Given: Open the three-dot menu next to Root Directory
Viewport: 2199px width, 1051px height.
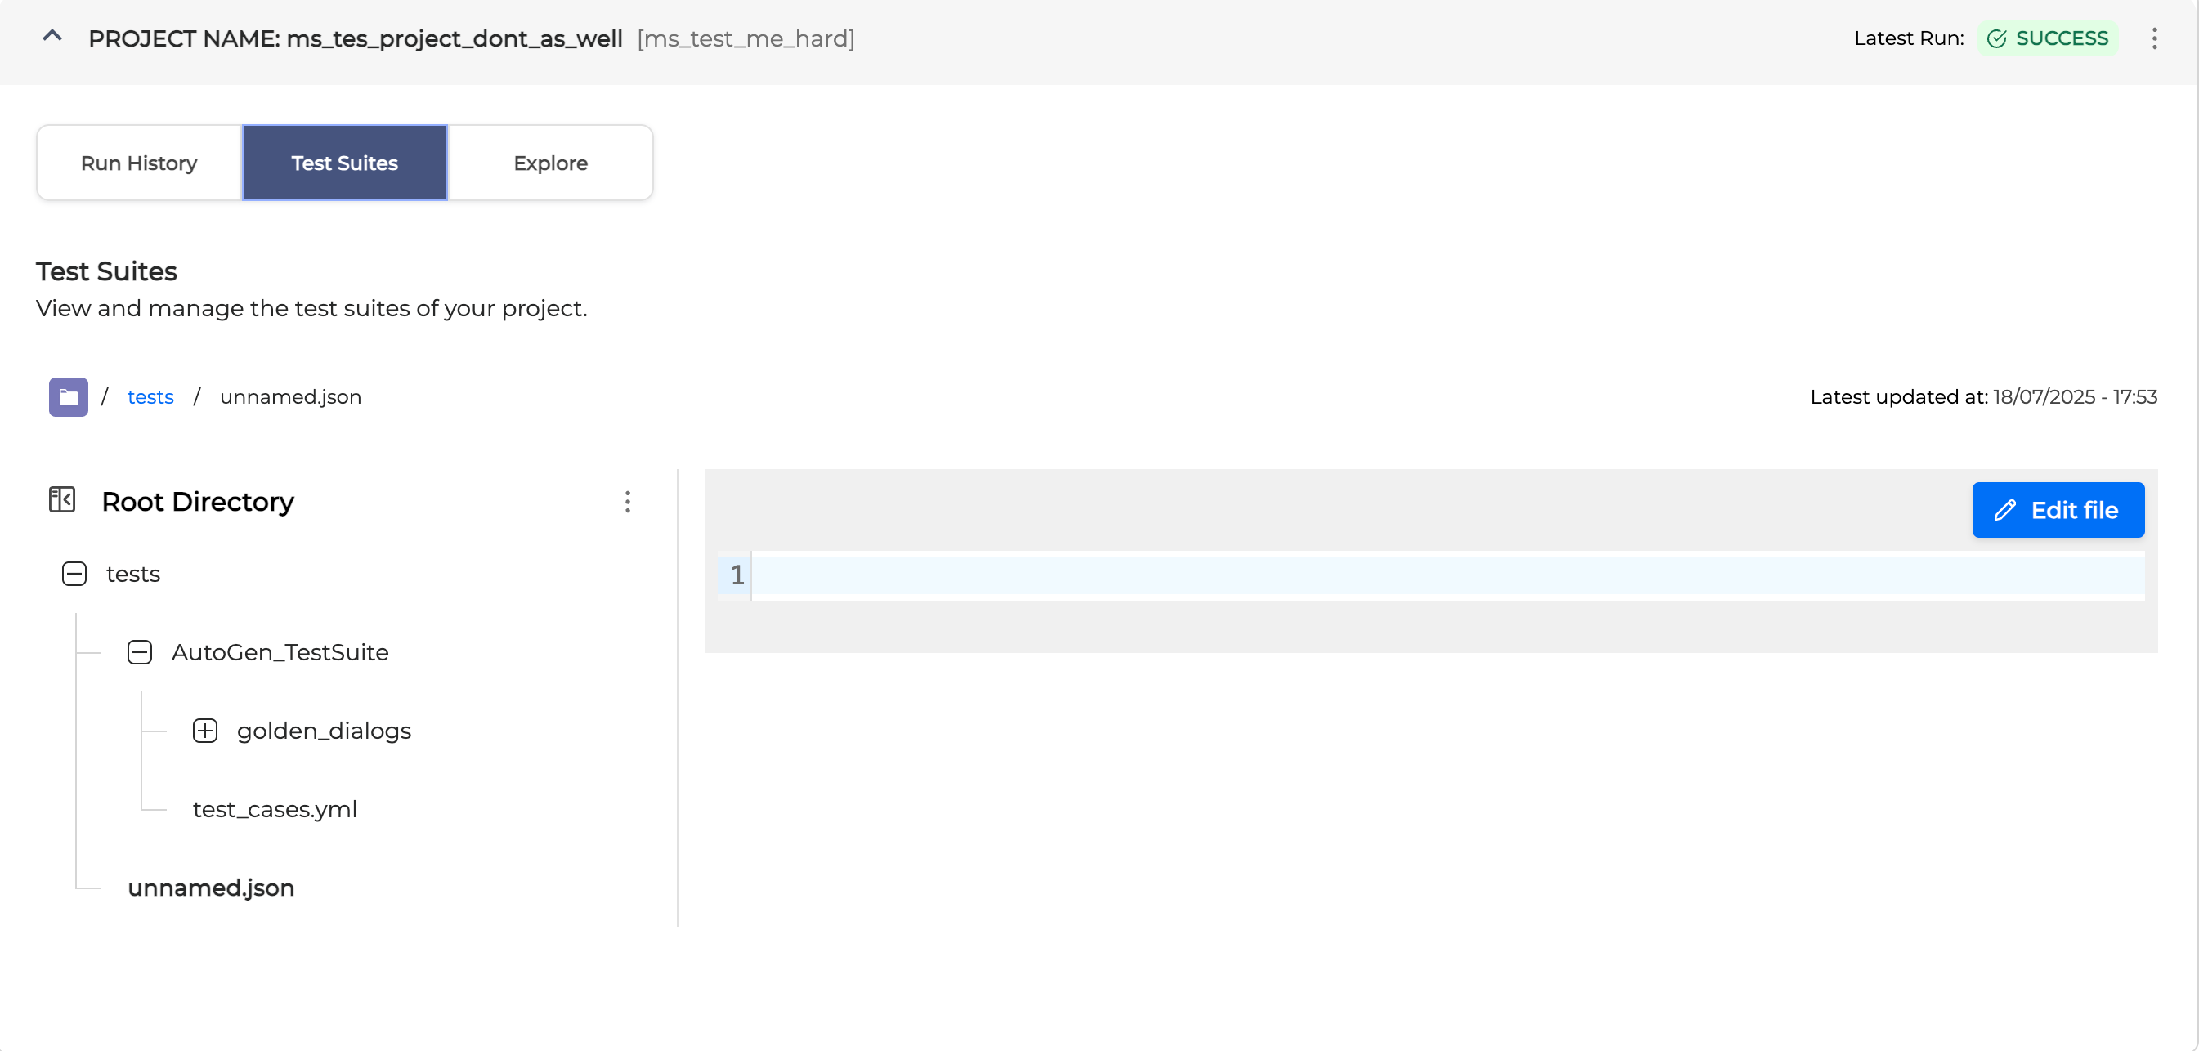Looking at the screenshot, I should pyautogui.click(x=629, y=502).
